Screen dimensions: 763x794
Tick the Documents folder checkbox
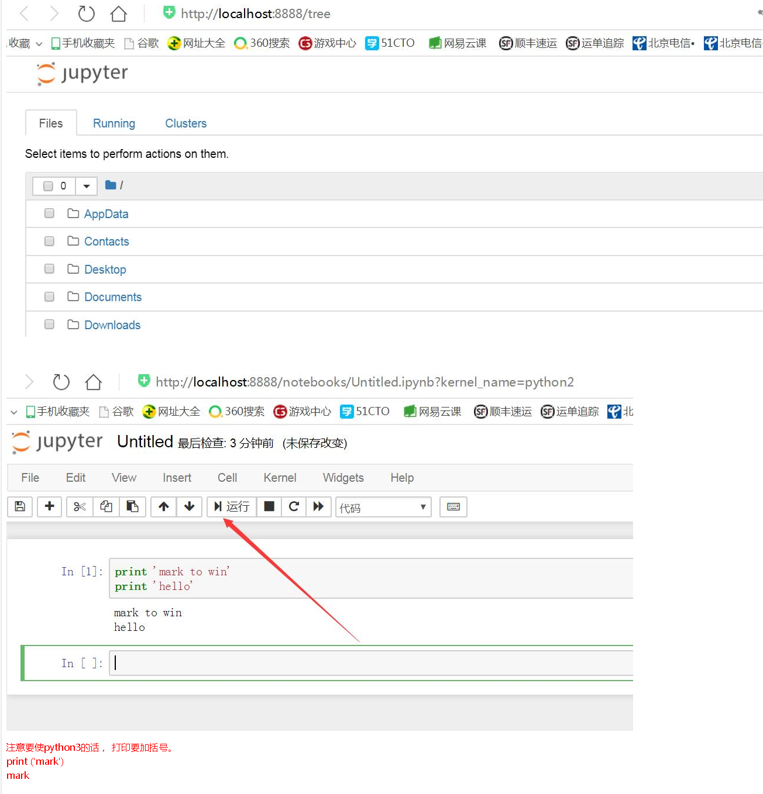(49, 296)
